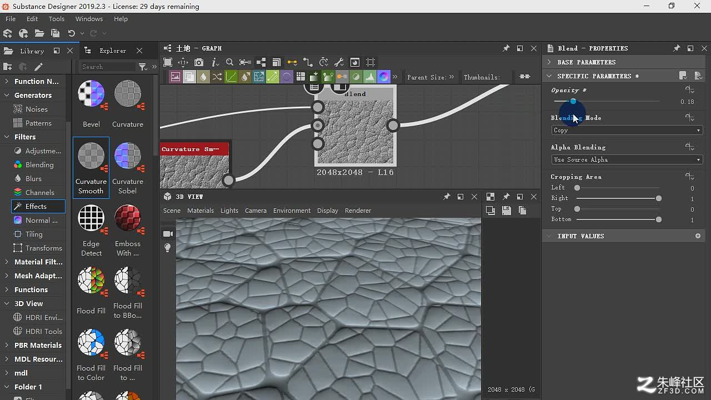Open the 3D View Materials menu

(x=201, y=211)
